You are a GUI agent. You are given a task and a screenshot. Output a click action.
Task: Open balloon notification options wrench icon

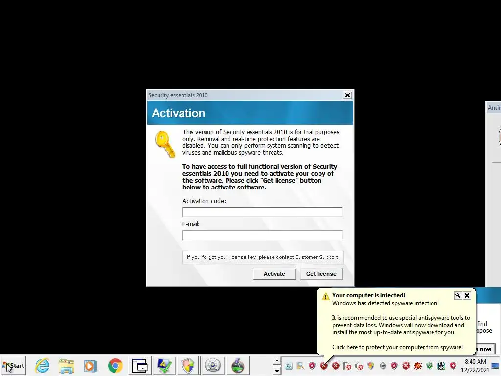[458, 295]
